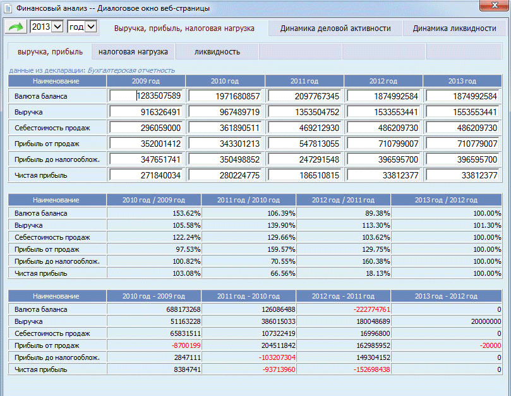
Task: Edit Себестоимость продаж field 469212930
Action: (x=304, y=128)
